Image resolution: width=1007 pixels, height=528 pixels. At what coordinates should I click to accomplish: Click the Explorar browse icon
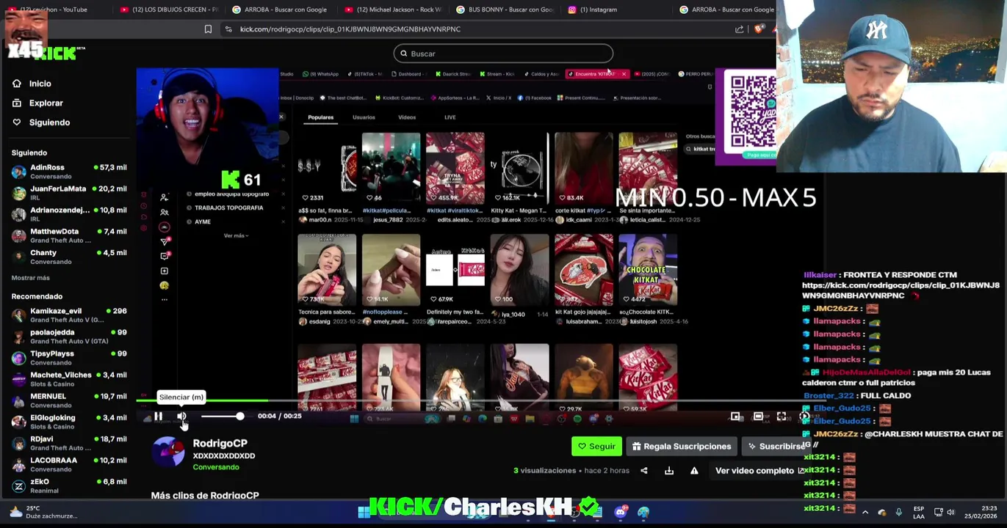(x=17, y=103)
